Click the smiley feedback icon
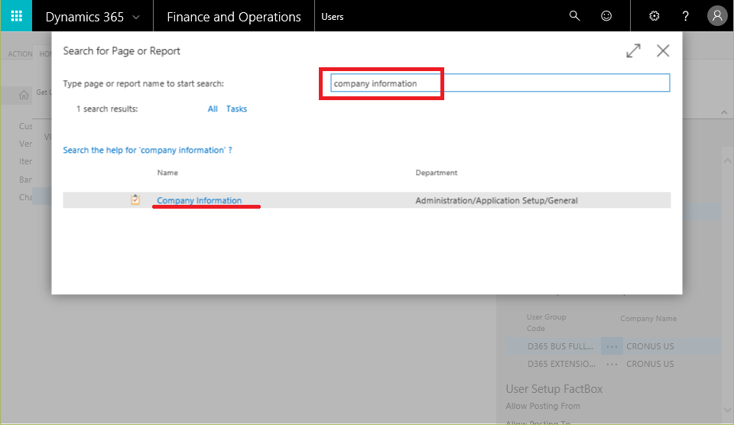The image size is (734, 425). 606,16
